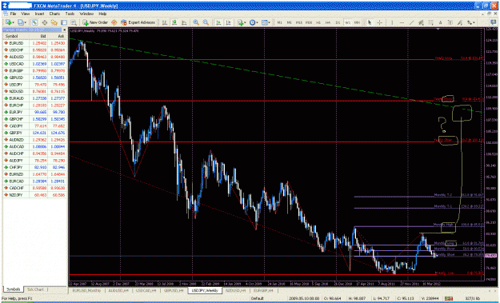500x303 pixels.
Task: Zoom out on the chart
Action: [206, 22]
